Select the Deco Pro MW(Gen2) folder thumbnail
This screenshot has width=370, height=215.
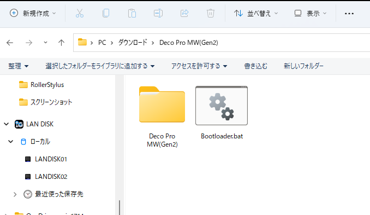coord(162,104)
